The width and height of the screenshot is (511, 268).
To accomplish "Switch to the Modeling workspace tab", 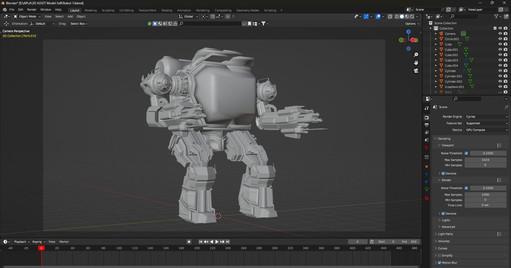I will tap(90, 10).
